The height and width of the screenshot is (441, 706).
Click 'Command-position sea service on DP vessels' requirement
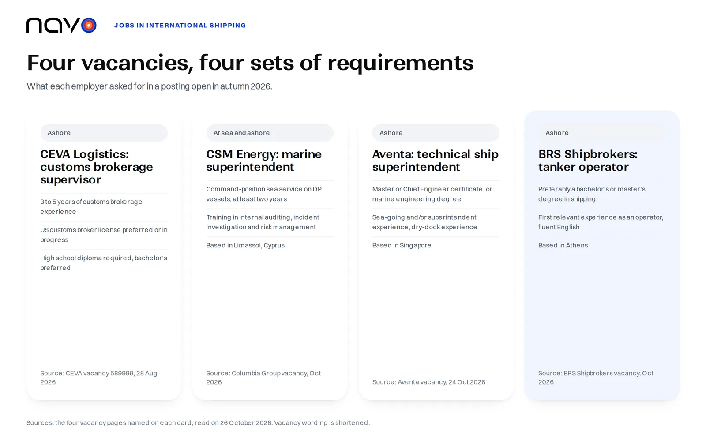[x=264, y=194]
